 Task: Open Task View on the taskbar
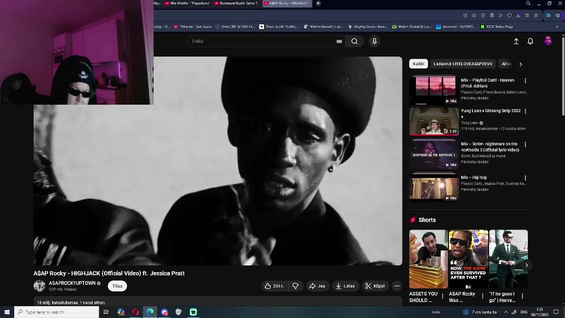[106, 312]
